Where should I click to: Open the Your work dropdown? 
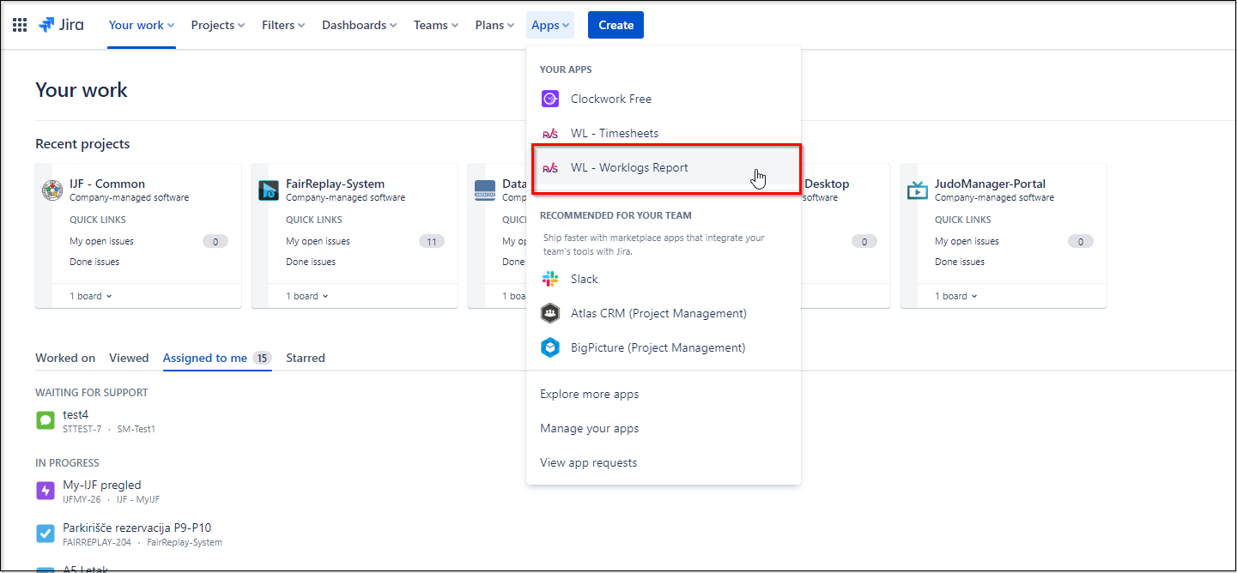point(142,25)
